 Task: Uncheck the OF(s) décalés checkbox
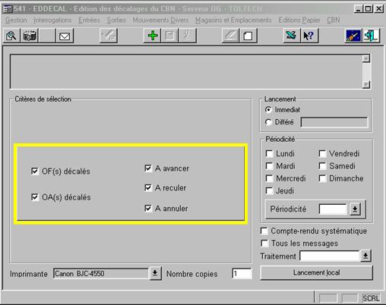click(35, 171)
